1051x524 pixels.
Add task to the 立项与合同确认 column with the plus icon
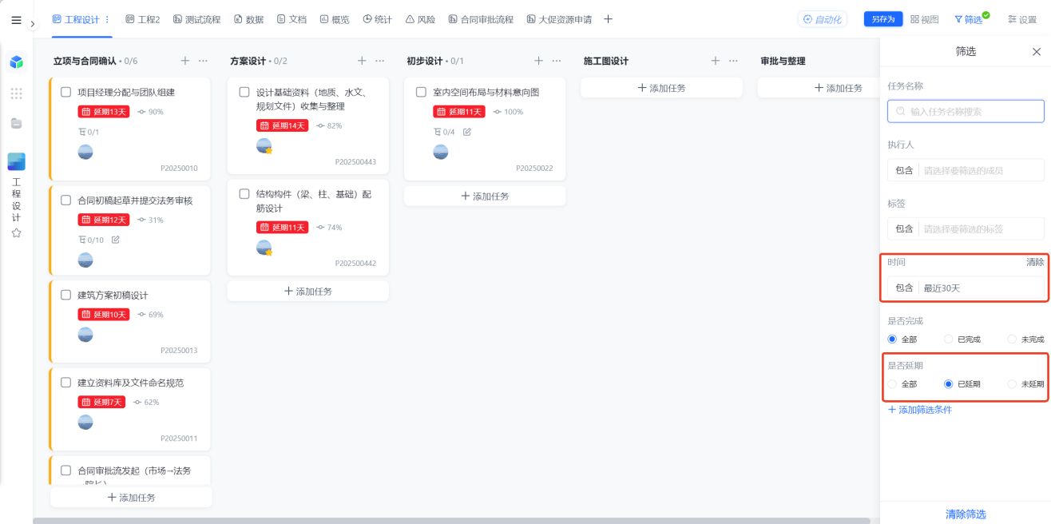point(185,61)
